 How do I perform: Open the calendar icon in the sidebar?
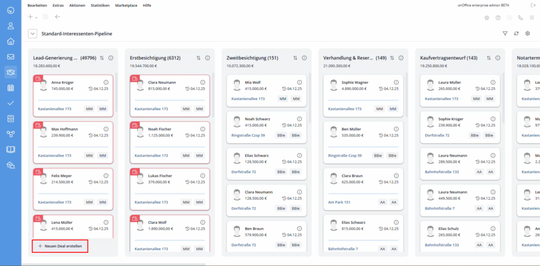(11, 88)
